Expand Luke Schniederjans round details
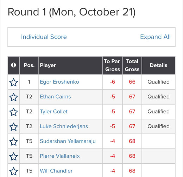 click(x=64, y=126)
